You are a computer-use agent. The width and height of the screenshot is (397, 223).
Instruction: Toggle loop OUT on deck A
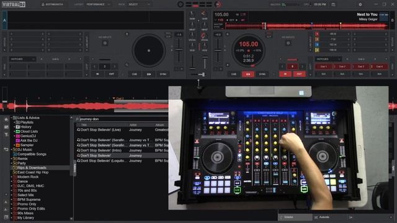tap(112, 74)
